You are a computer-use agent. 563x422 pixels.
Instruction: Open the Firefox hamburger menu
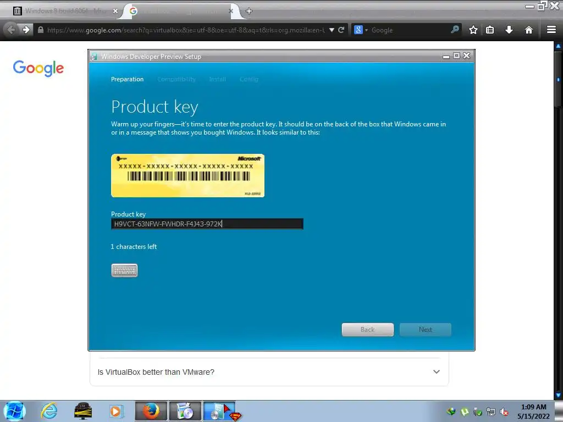pyautogui.click(x=551, y=30)
